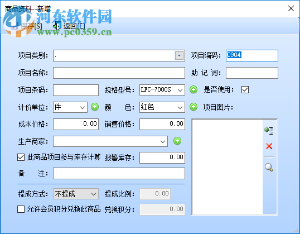Open the 计价单位 dropdown
Image resolution: width=300 pixels, height=234 pixels.
tap(83, 107)
